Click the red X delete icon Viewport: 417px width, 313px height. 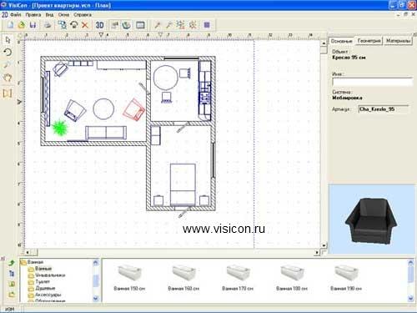click(85, 25)
